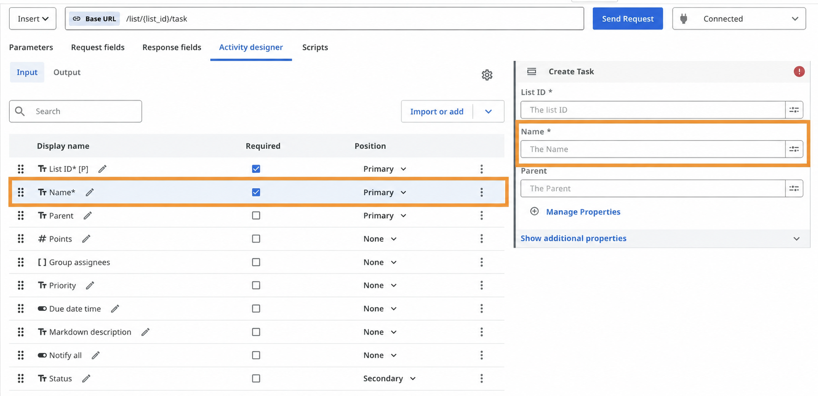818x396 pixels.
Task: Check Required for Group assignees
Action: pyautogui.click(x=256, y=262)
